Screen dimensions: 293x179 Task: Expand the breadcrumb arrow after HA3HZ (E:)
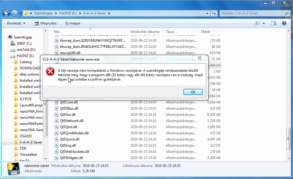(x=80, y=13)
